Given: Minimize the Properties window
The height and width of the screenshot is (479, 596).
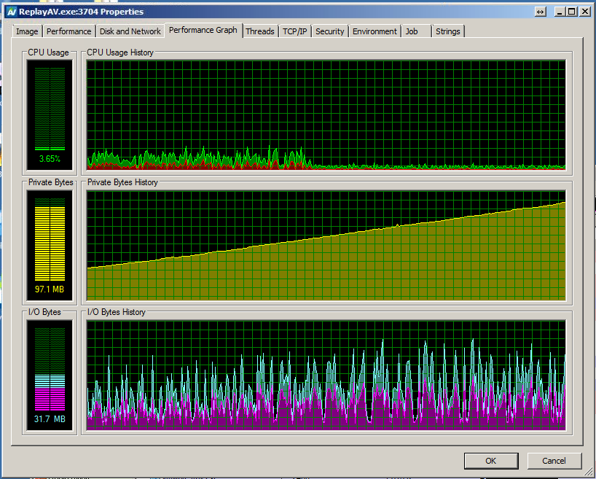Looking at the screenshot, I should (x=559, y=12).
